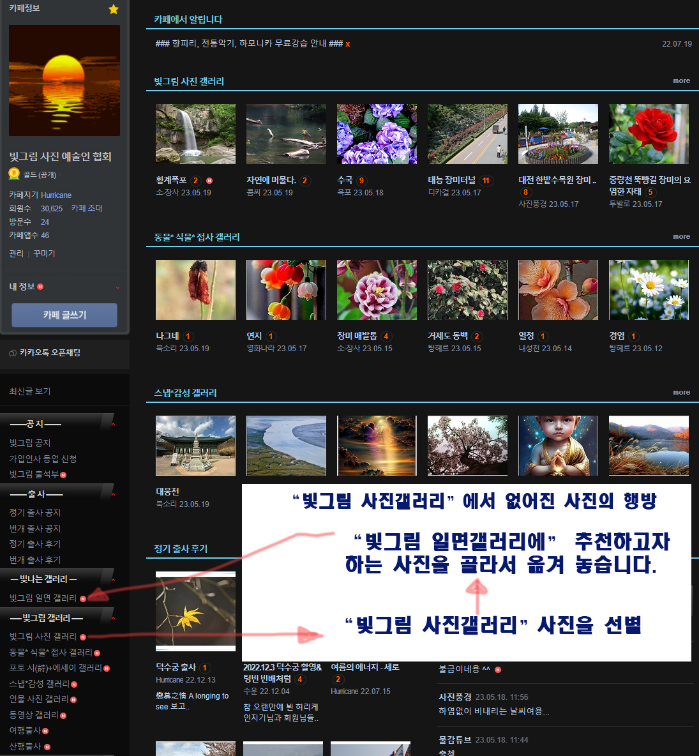Open 산행출사 board
Viewport: 699px width, 756px height.
coord(25,746)
